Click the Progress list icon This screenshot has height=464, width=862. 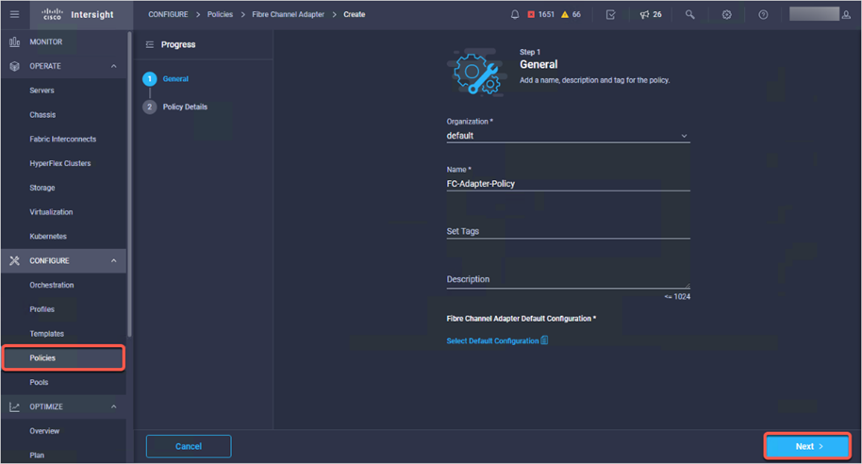tap(150, 44)
